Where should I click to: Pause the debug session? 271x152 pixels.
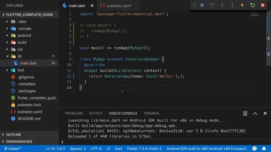[202, 5]
